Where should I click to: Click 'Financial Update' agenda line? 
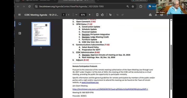(x=89, y=32)
